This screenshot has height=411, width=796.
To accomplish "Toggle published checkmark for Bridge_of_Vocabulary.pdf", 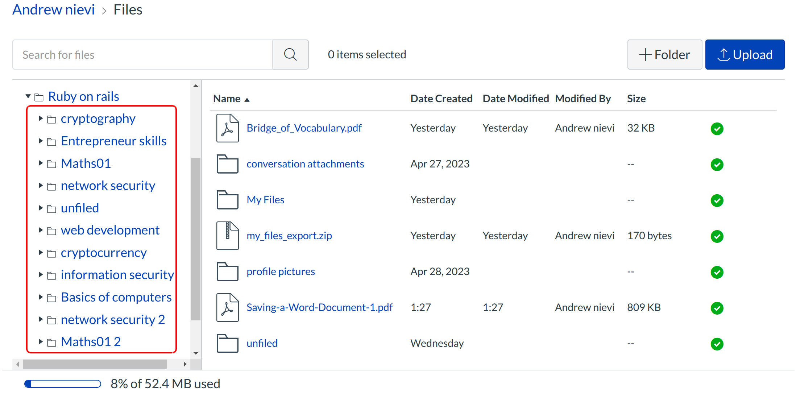I will point(717,129).
